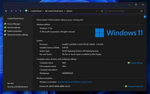Select '64-bit Operating System' system type text

pos(72,51)
